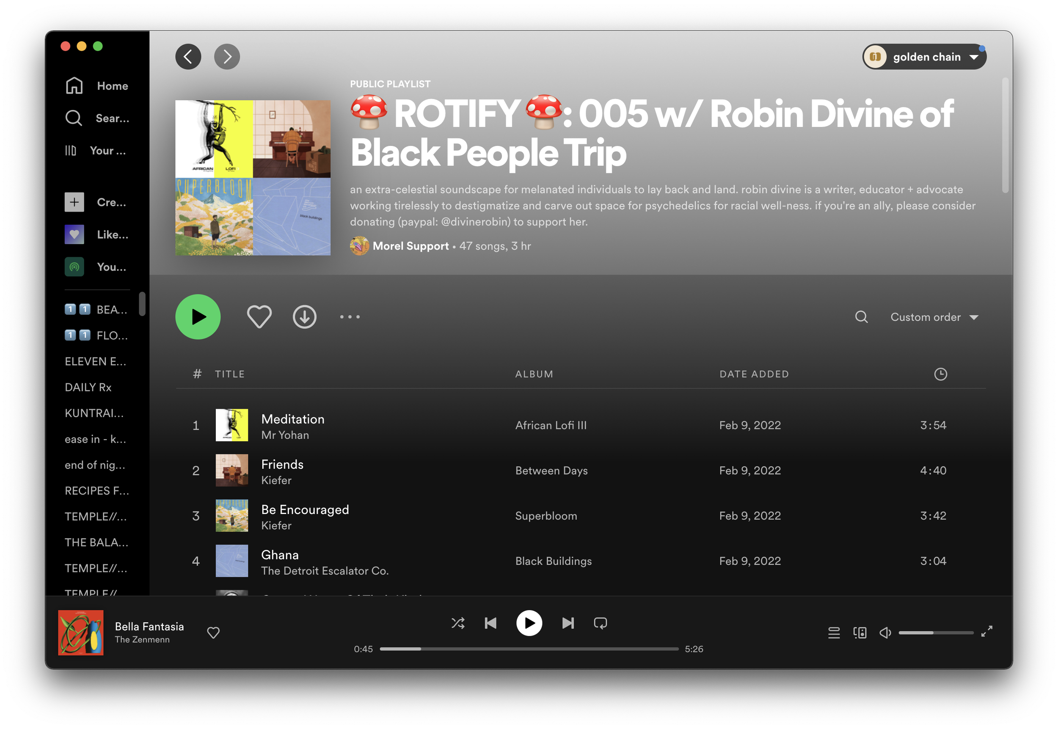Open album Superbloom
The image size is (1058, 729).
pos(546,516)
